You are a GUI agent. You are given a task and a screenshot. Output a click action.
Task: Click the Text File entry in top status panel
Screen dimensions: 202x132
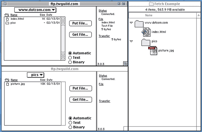pyautogui.click(x=107, y=26)
